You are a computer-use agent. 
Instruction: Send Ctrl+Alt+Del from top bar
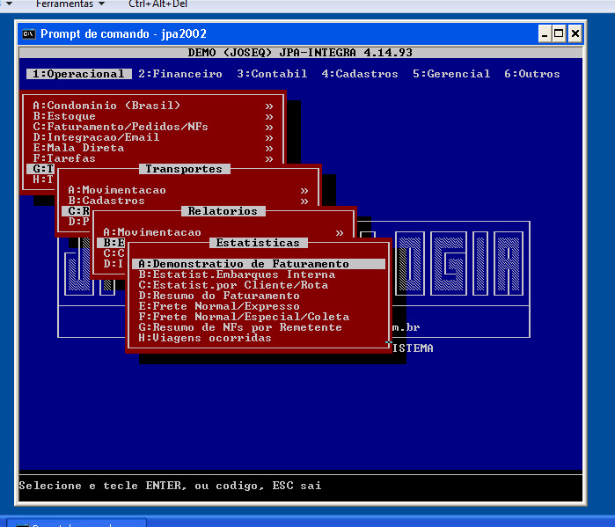(x=157, y=4)
